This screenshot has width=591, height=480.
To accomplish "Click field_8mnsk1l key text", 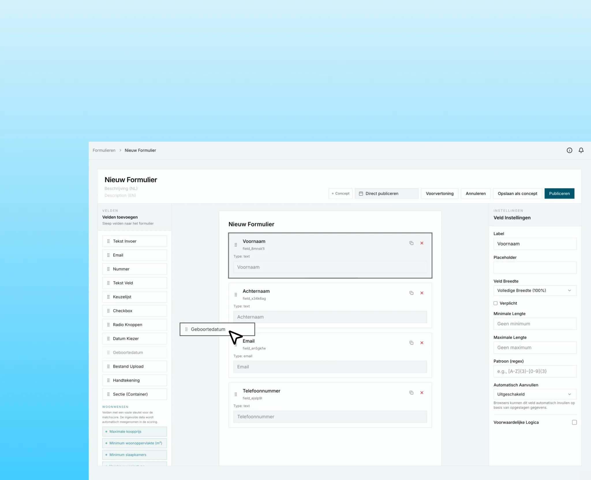I will 253,249.
